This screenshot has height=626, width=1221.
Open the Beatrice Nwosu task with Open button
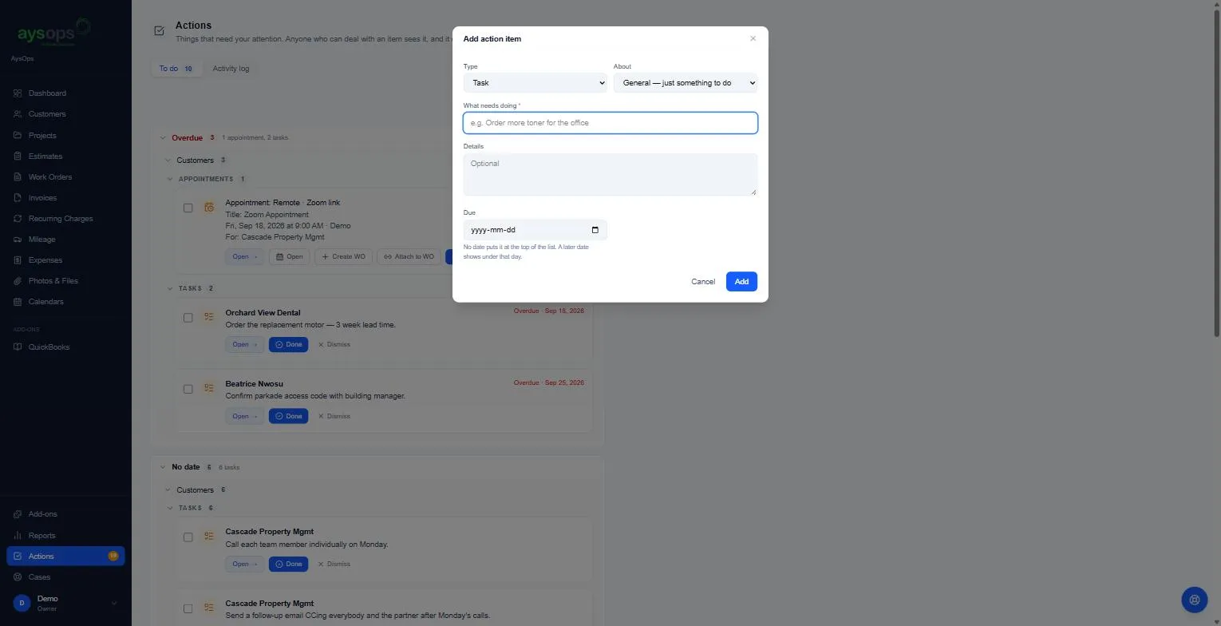(x=244, y=416)
